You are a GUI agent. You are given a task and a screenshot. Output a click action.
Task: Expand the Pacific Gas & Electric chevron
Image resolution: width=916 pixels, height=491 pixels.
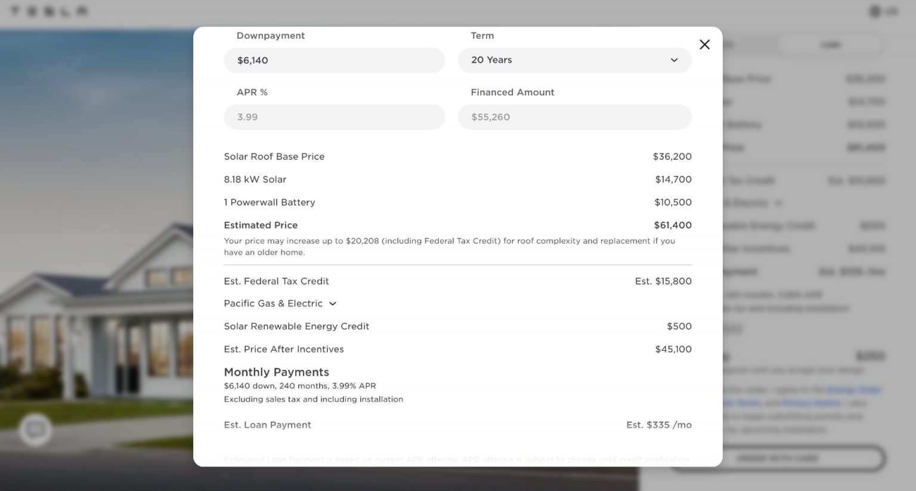pos(333,304)
